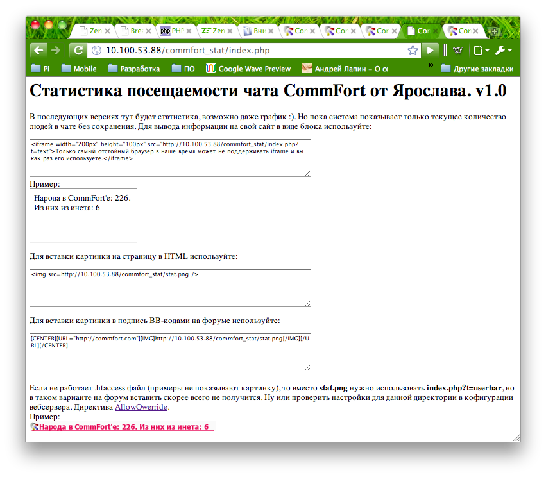Open the new tab plus button

[494, 31]
